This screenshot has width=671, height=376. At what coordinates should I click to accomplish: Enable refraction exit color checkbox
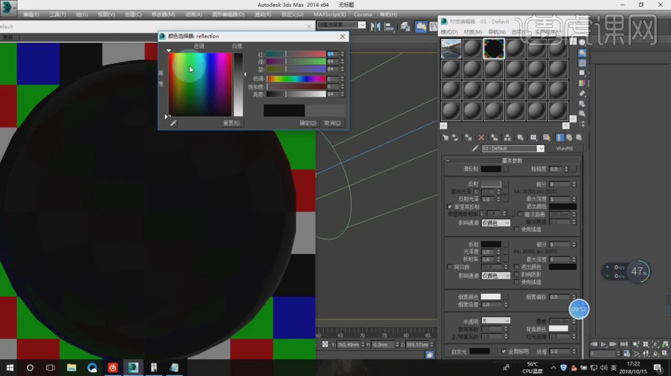click(x=516, y=266)
